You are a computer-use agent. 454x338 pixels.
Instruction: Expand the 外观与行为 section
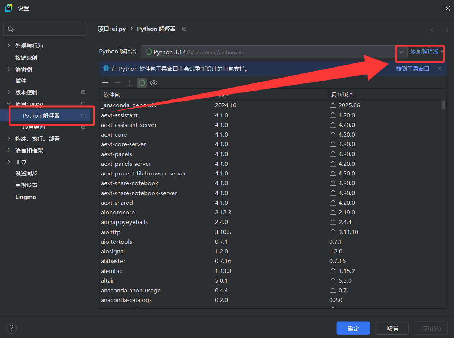click(9, 46)
